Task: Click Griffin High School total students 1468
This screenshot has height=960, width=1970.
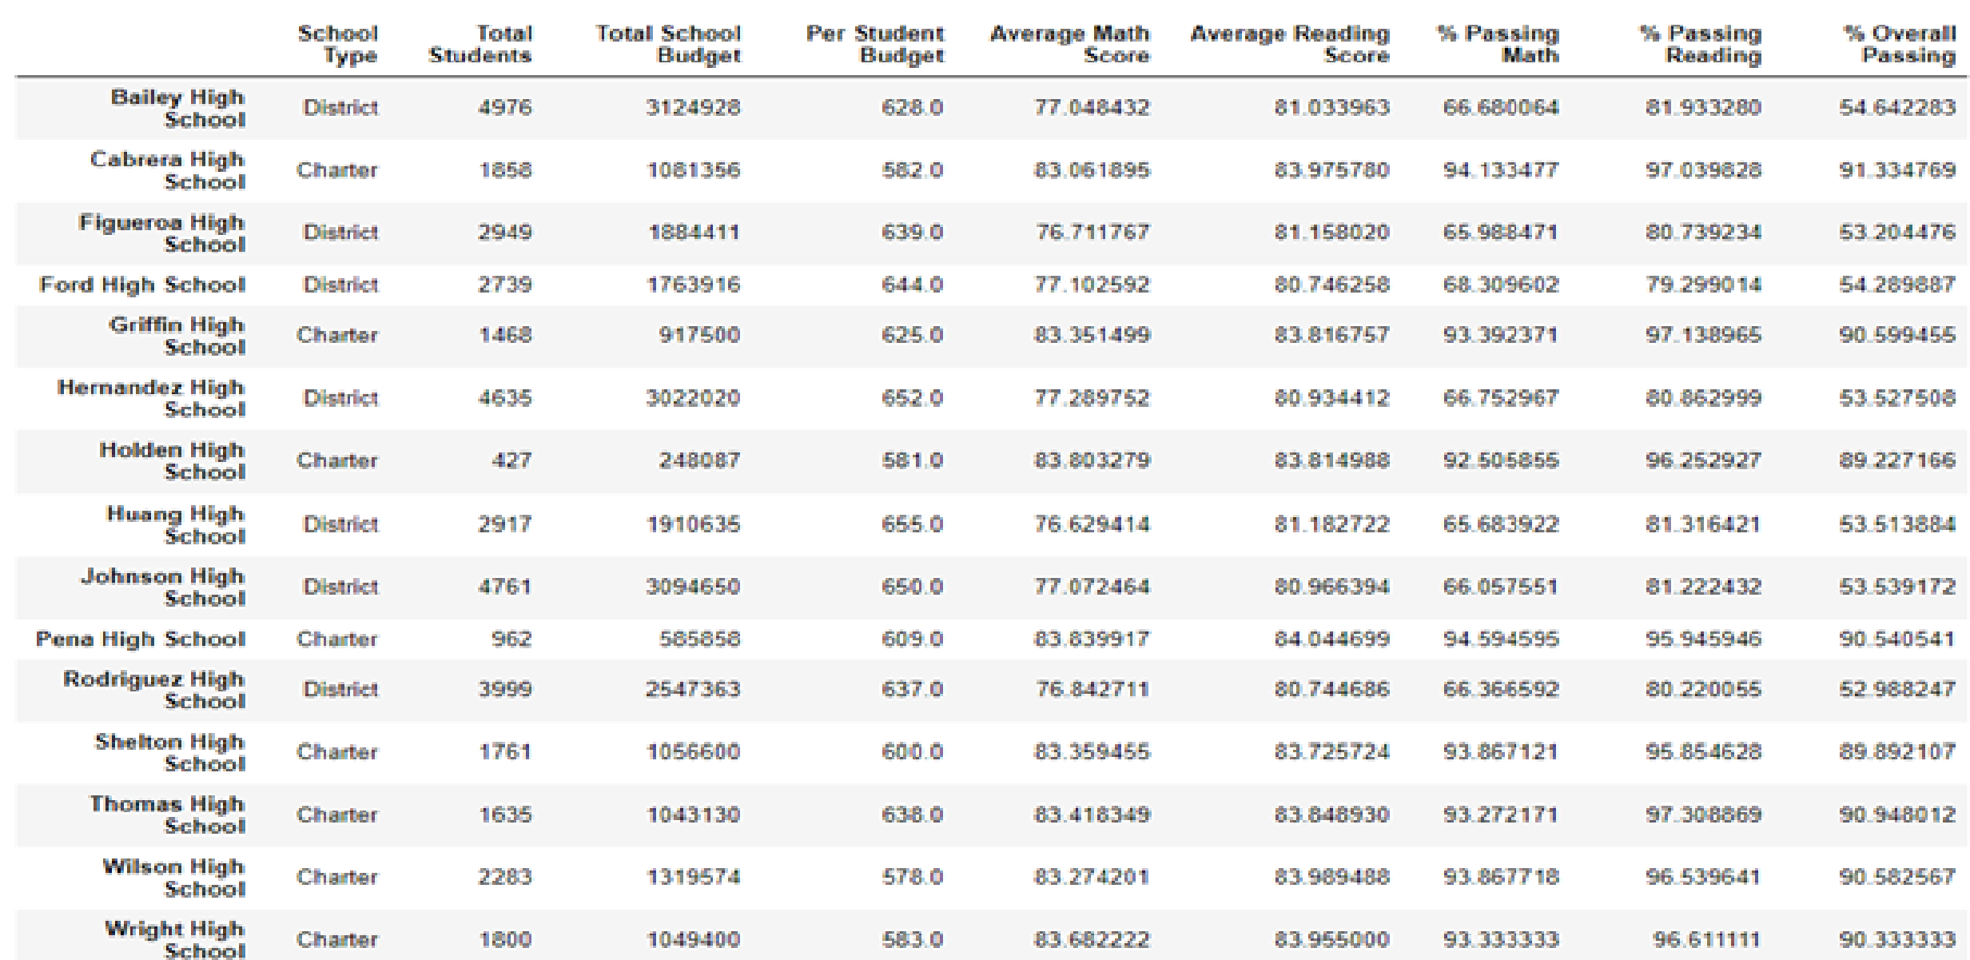Action: pos(505,335)
